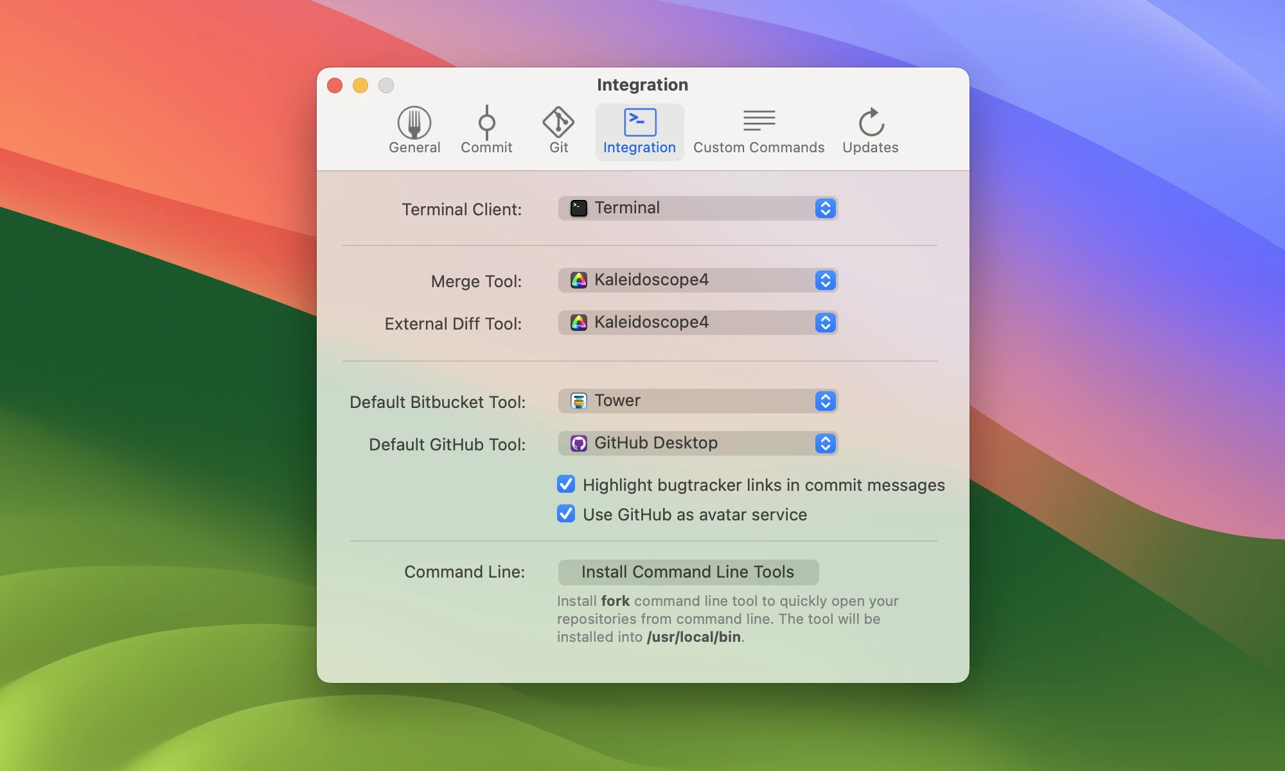This screenshot has height=771, width=1285.
Task: Open the External Diff Tool dropdown
Action: coord(698,323)
